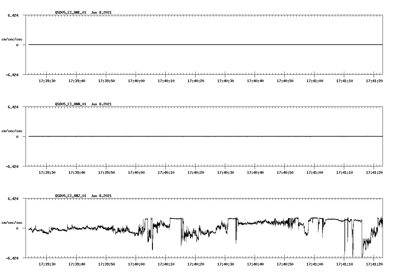This screenshot has width=404, height=275.
Task: Click the cm/sec/sec unit label of HNZ plot
Action: 12,223
